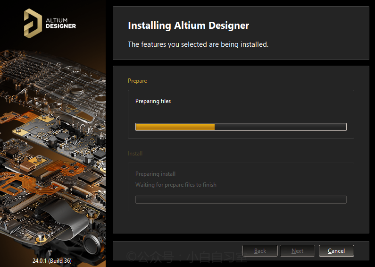
Task: Click the "Installing Altium Designer" heading
Action: pyautogui.click(x=189, y=26)
